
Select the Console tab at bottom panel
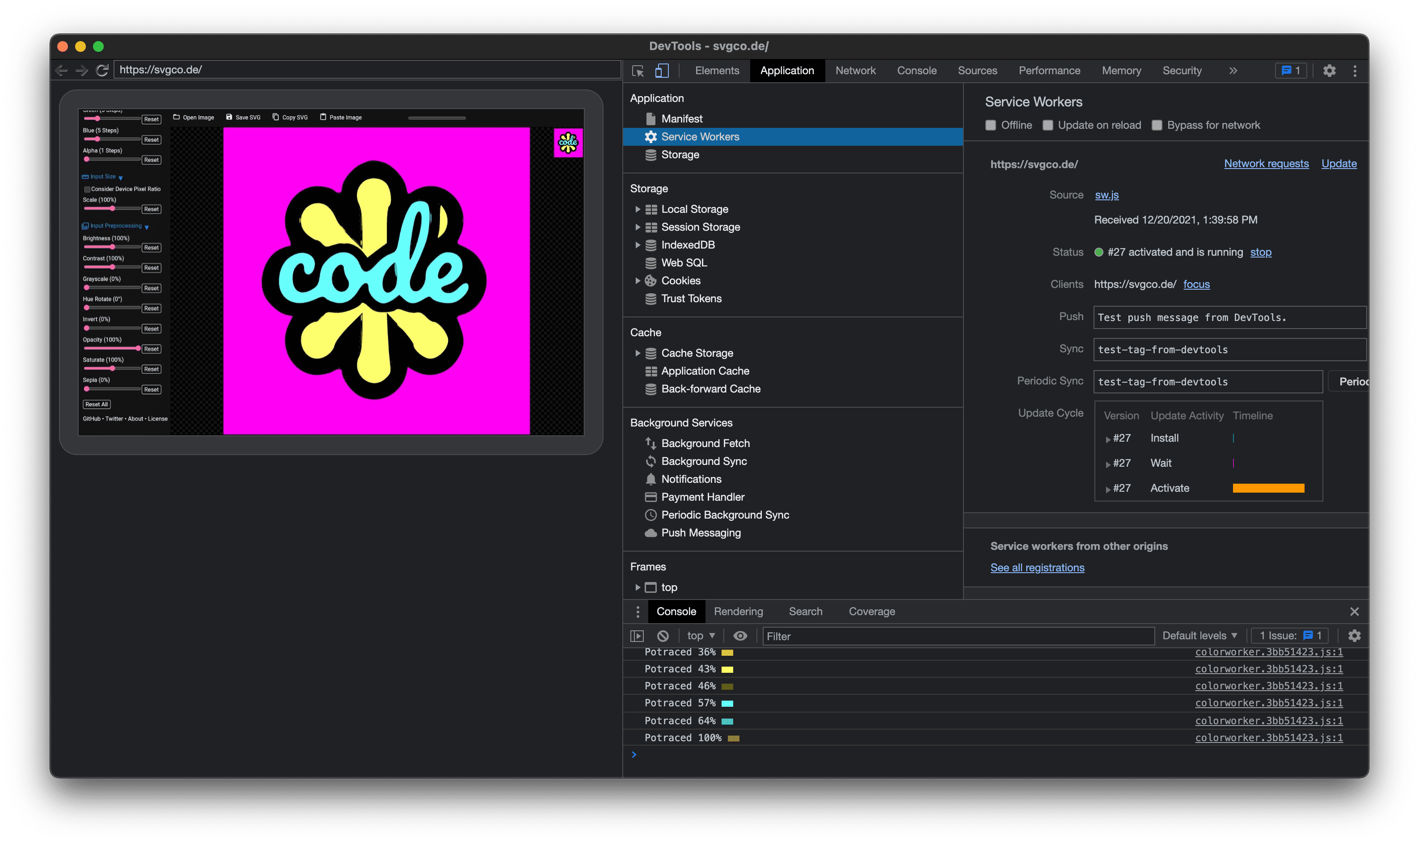point(676,611)
